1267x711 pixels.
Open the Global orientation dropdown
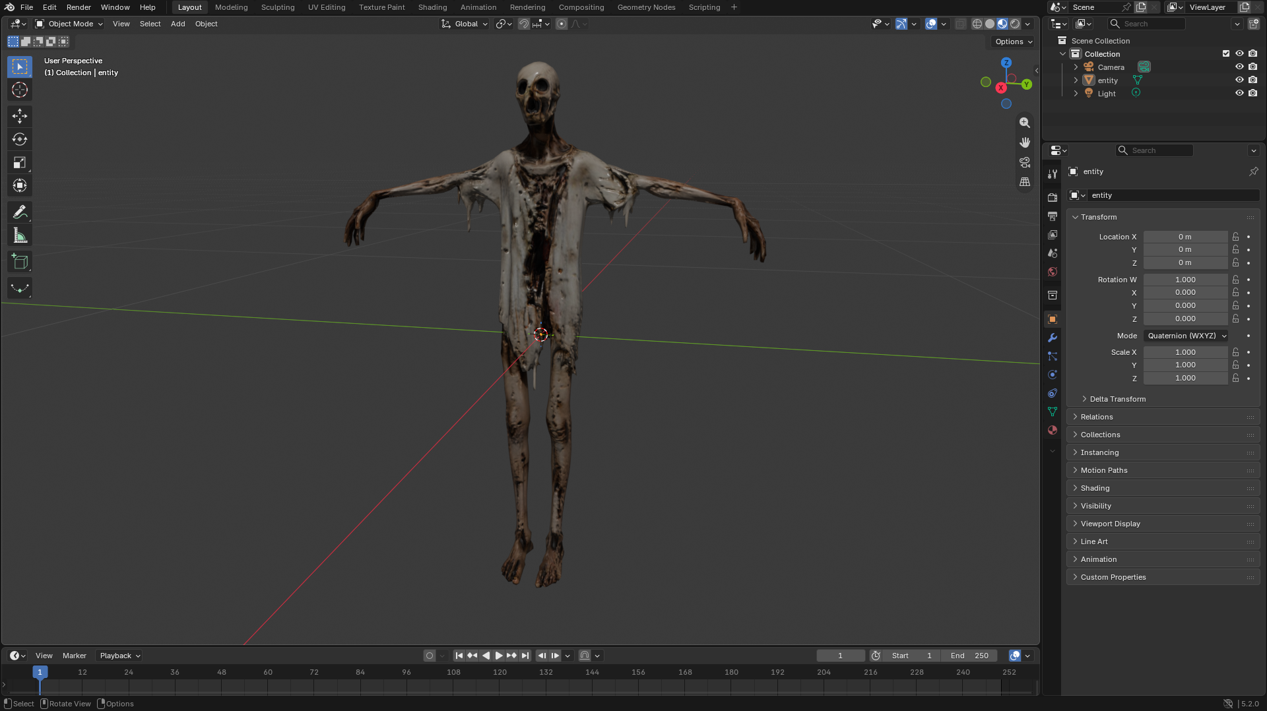tap(465, 24)
